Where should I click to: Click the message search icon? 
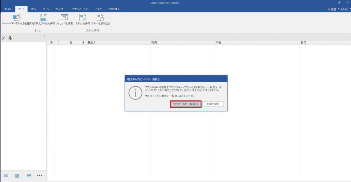click(x=64, y=17)
